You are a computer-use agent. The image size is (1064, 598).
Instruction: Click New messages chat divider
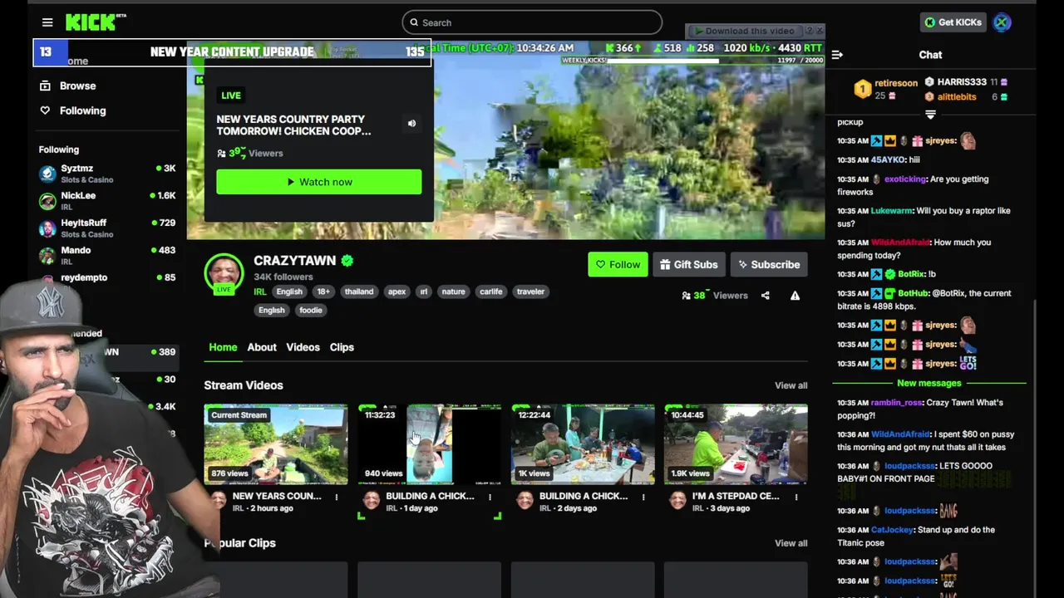[929, 383]
